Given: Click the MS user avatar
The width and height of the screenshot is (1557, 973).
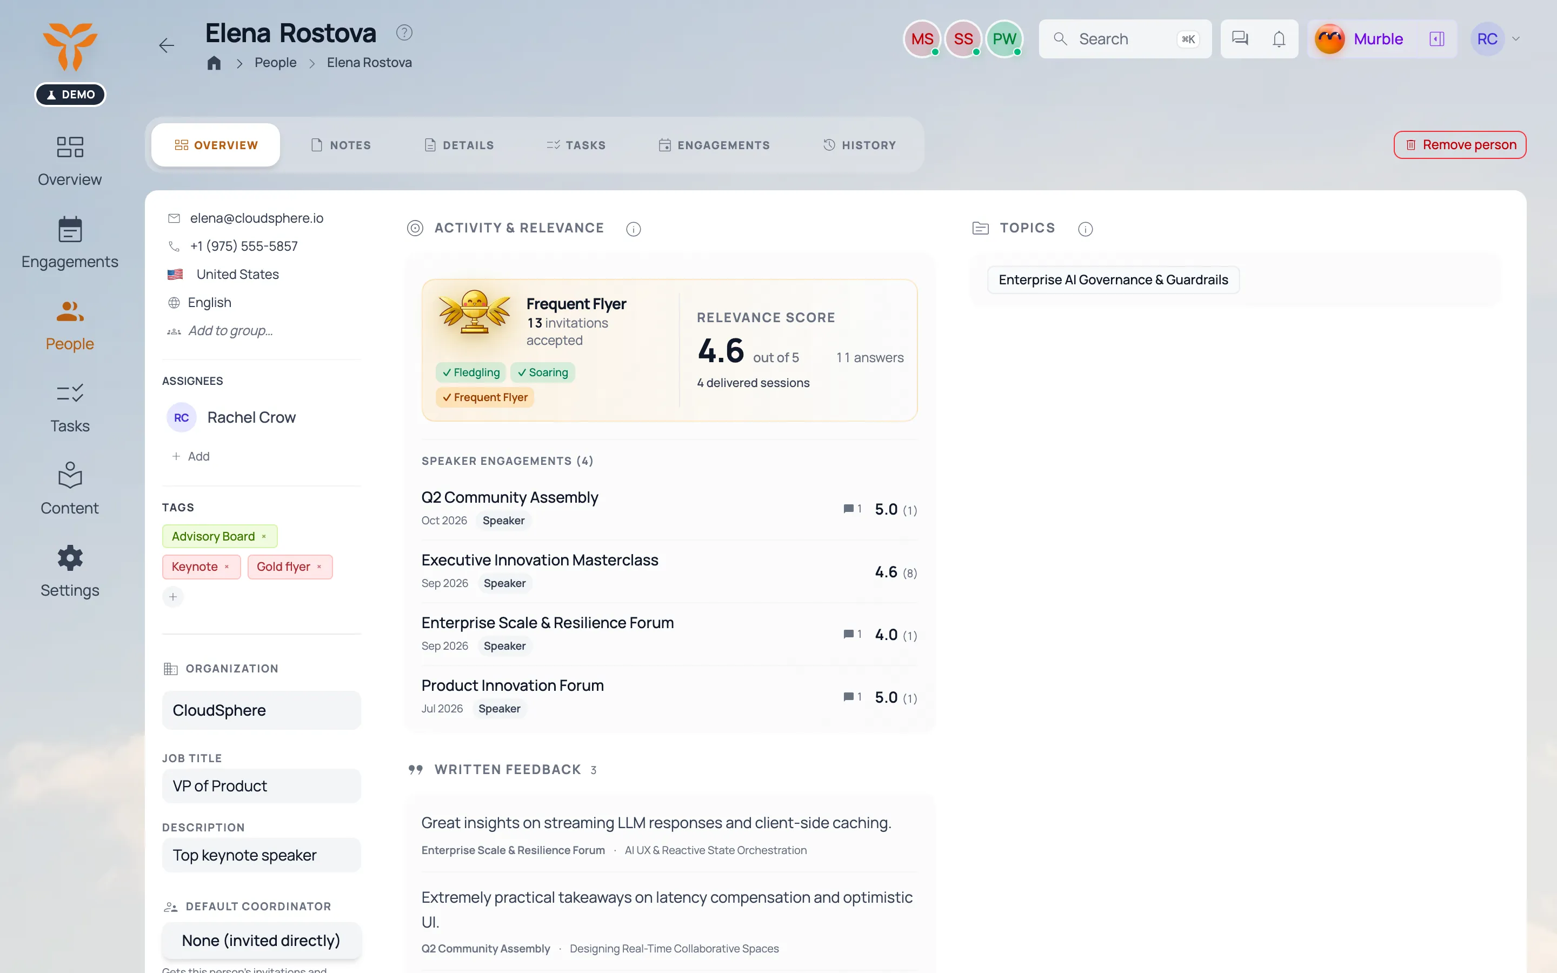Looking at the screenshot, I should 922,38.
